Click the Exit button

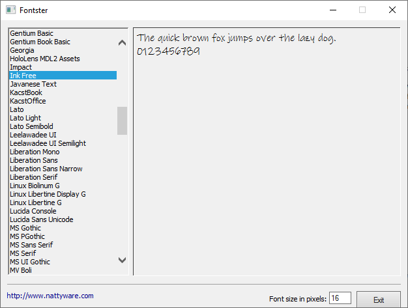point(378,300)
